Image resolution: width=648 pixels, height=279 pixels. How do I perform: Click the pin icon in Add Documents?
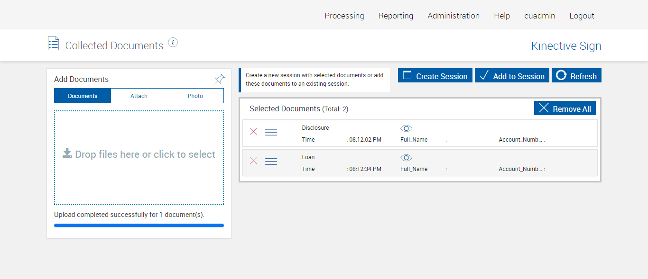pos(219,79)
